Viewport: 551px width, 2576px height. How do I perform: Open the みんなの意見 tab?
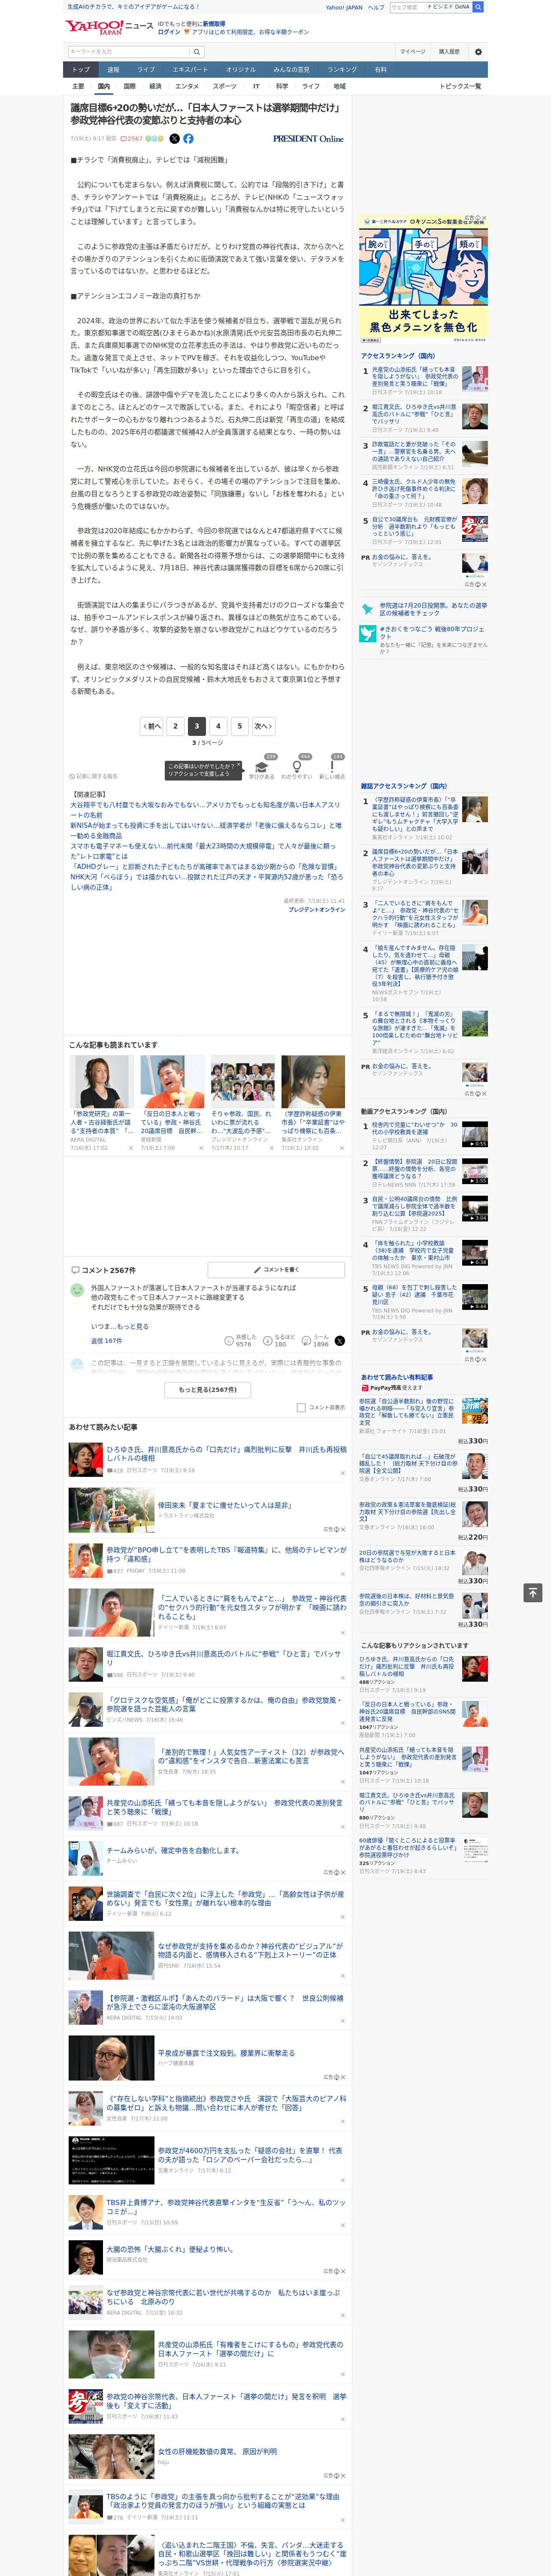coord(292,70)
